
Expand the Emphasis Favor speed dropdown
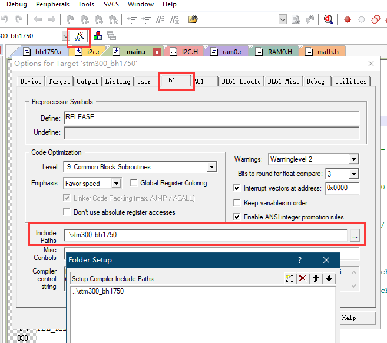(x=116, y=183)
